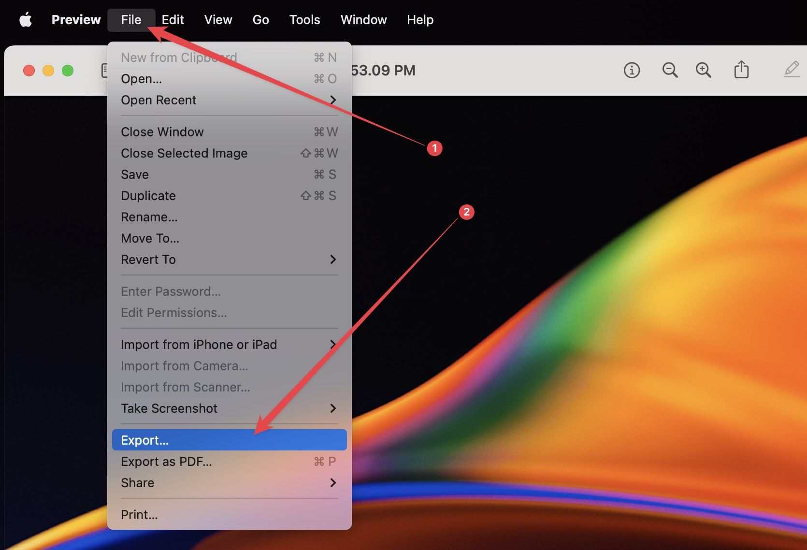
Task: Open the Tools menu
Action: pos(304,20)
